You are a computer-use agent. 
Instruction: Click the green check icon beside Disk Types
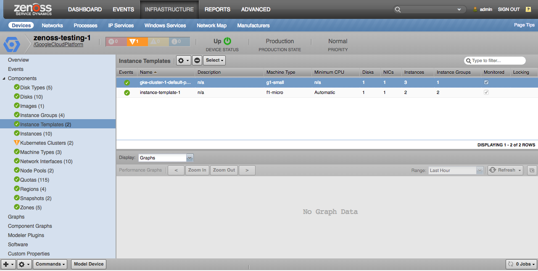(17, 87)
